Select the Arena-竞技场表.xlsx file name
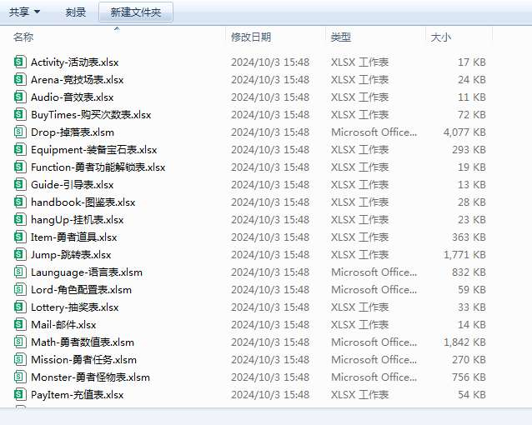Screen dimensions: 532x425 [x=77, y=80]
